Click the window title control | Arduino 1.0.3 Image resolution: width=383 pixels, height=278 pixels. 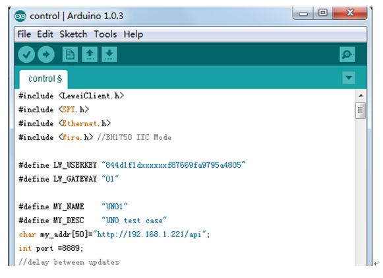[76, 16]
